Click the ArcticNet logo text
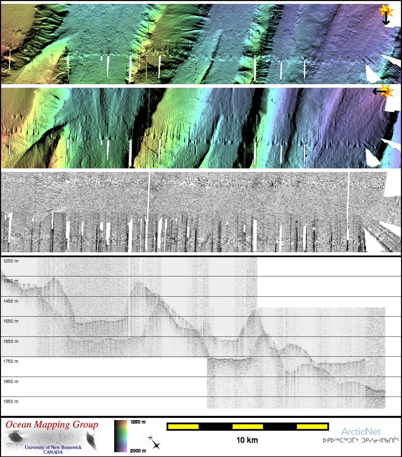This screenshot has height=457, width=402. point(361,432)
